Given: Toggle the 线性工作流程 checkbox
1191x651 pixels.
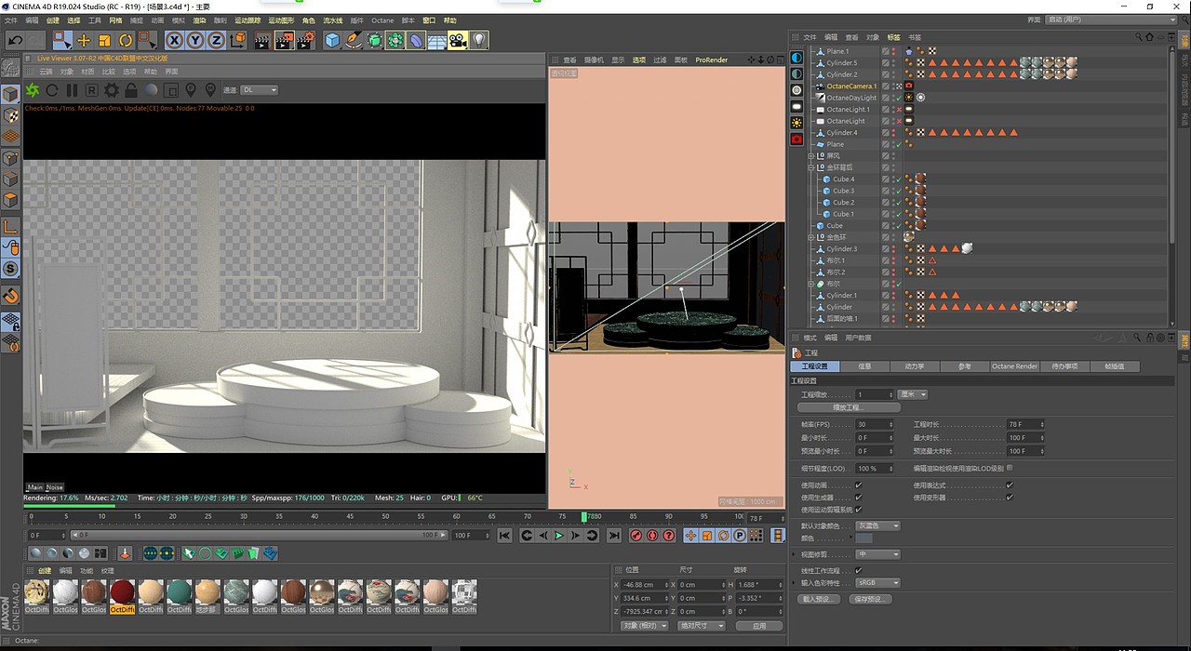Looking at the screenshot, I should [x=858, y=570].
